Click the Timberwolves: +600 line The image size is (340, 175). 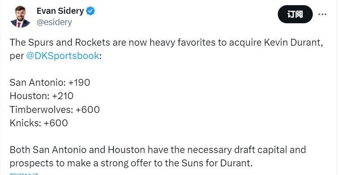[x=54, y=109]
